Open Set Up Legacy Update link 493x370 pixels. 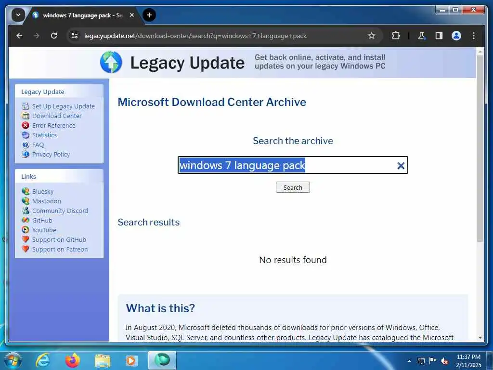point(63,106)
